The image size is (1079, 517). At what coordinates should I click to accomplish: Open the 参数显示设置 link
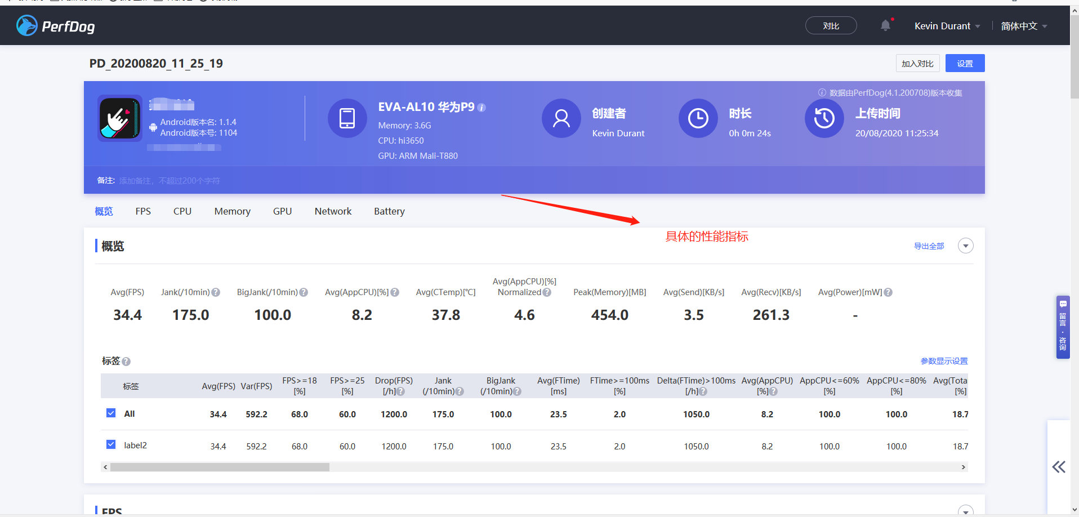(944, 361)
